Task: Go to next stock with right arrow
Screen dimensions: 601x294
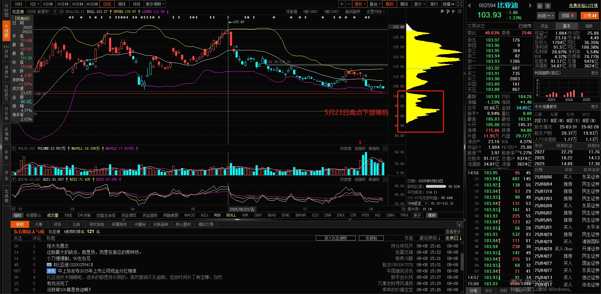Action: click(x=530, y=6)
